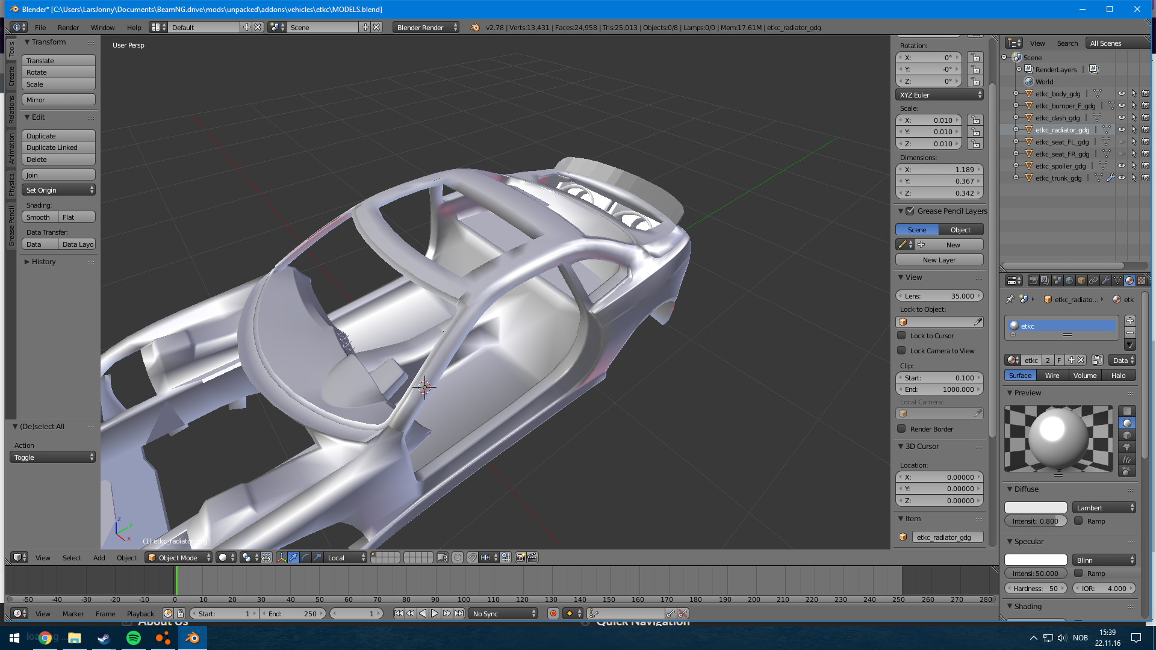This screenshot has width=1156, height=650.
Task: Toggle the 3D manipulator axis icon
Action: (281, 557)
